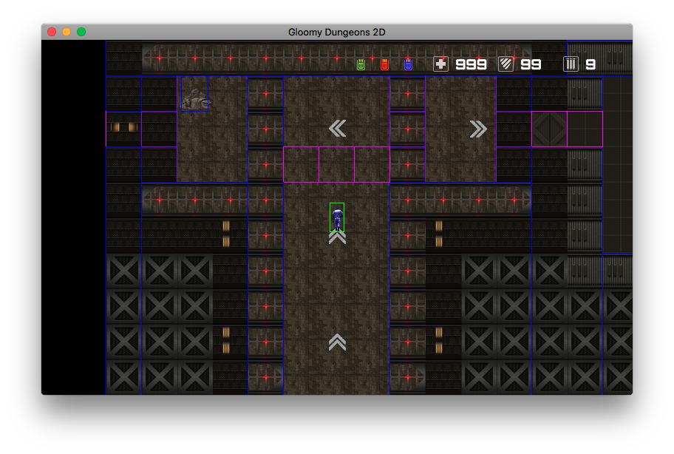Click the health cross icon
674x454 pixels.
pos(441,64)
